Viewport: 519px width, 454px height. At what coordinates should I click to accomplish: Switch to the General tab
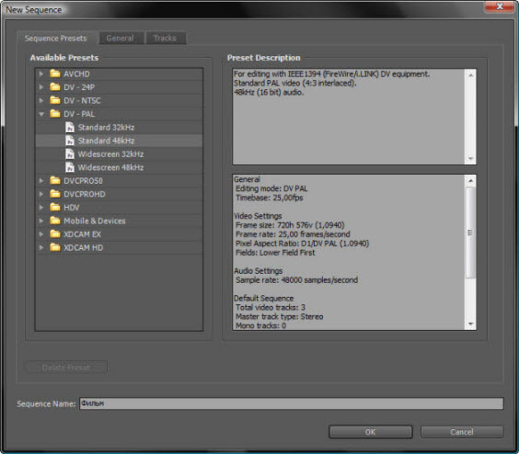tap(120, 38)
